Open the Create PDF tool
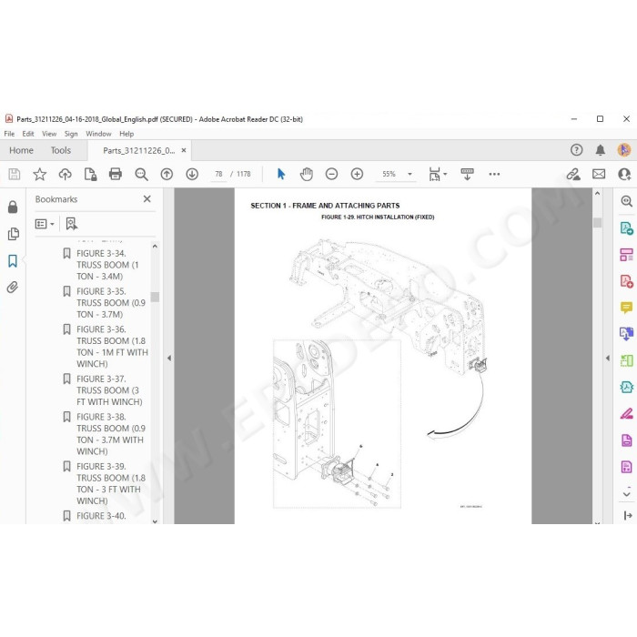Image resolution: width=637 pixels, height=637 pixels. 626,281
